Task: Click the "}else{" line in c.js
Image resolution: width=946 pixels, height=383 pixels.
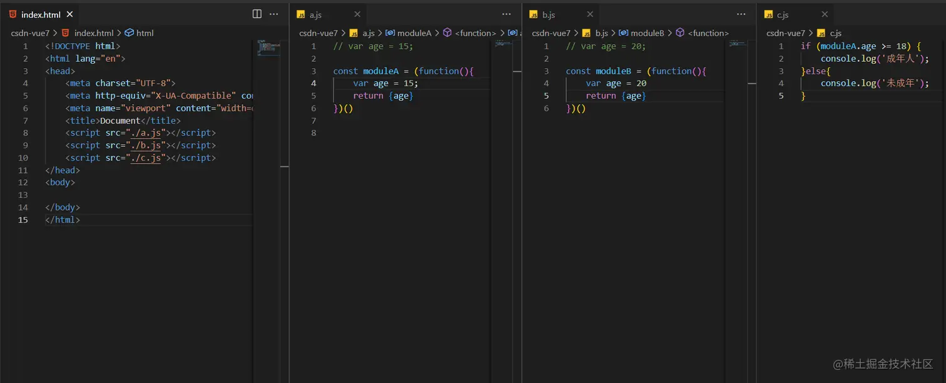Action: pyautogui.click(x=815, y=71)
